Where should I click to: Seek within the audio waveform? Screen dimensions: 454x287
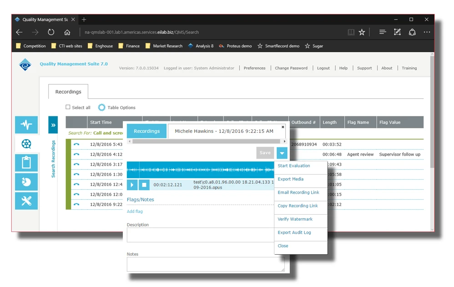click(200, 170)
